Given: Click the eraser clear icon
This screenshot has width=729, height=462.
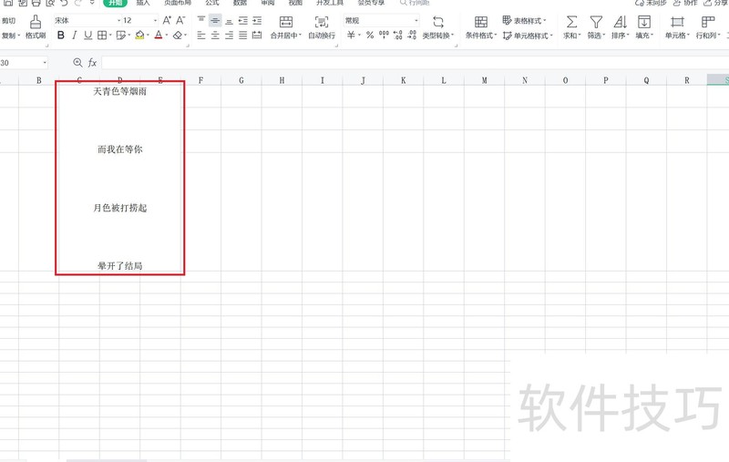Looking at the screenshot, I should point(177,36).
